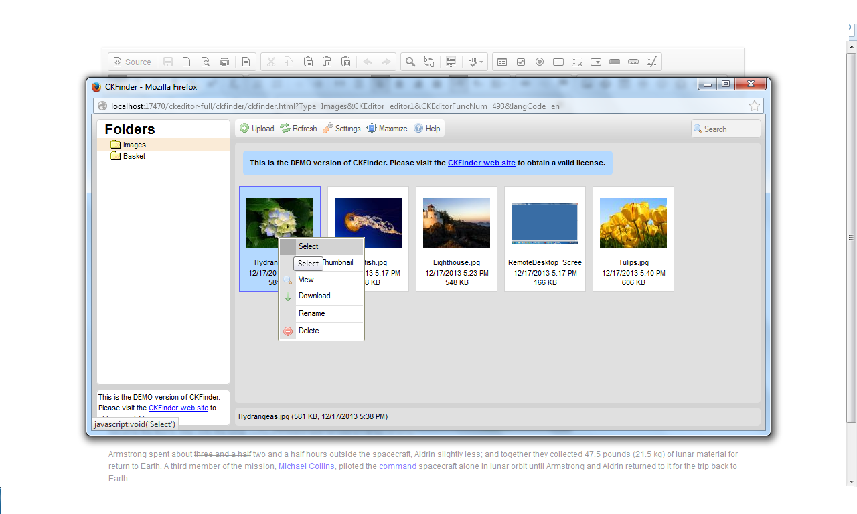857x514 pixels.
Task: Maximize the CKFinder view
Action: [x=387, y=128]
